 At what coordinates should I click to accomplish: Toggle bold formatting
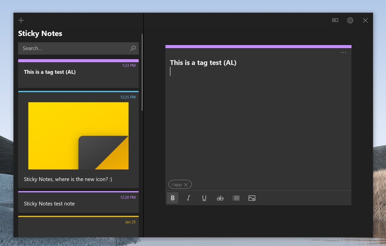pos(172,198)
